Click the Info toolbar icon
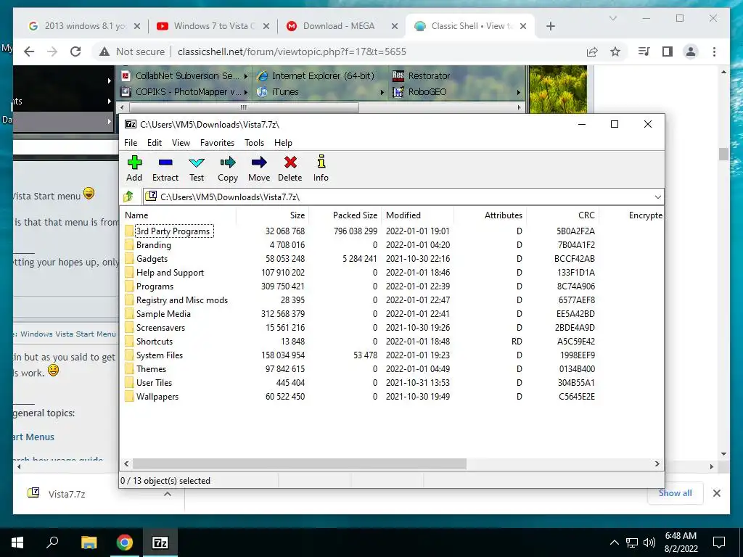The height and width of the screenshot is (557, 743). tap(321, 162)
